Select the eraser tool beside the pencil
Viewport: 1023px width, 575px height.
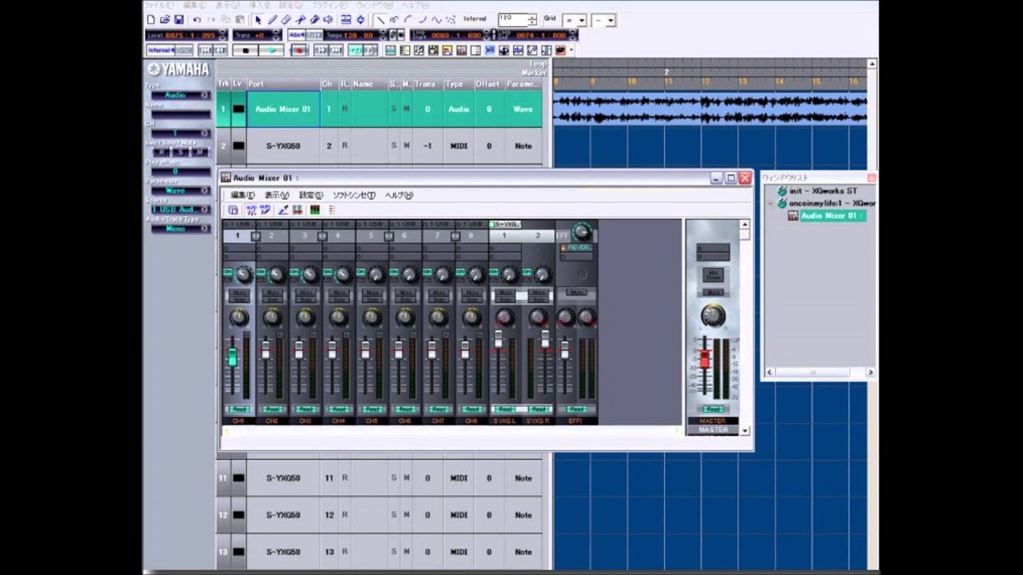pyautogui.click(x=286, y=19)
